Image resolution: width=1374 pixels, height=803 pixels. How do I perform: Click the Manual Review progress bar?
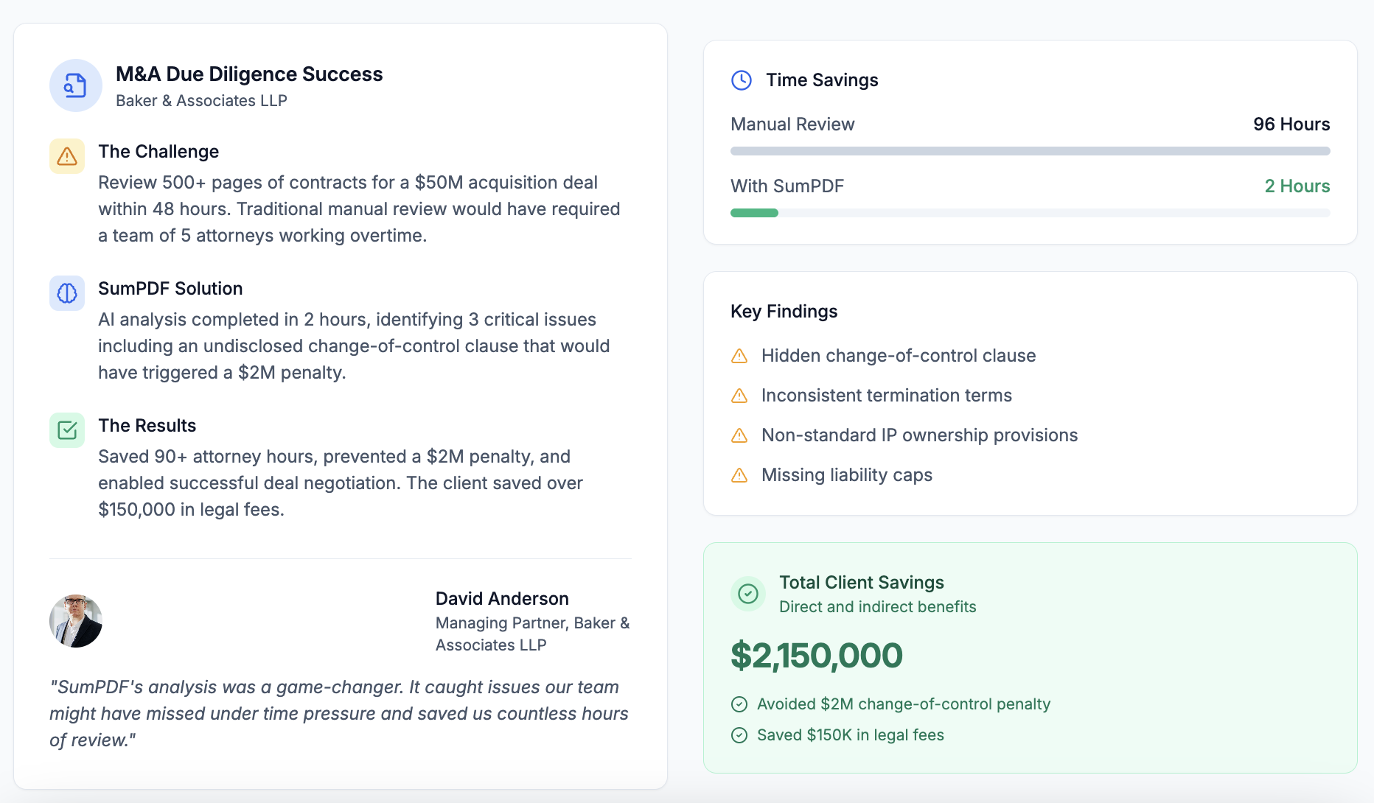(1030, 151)
